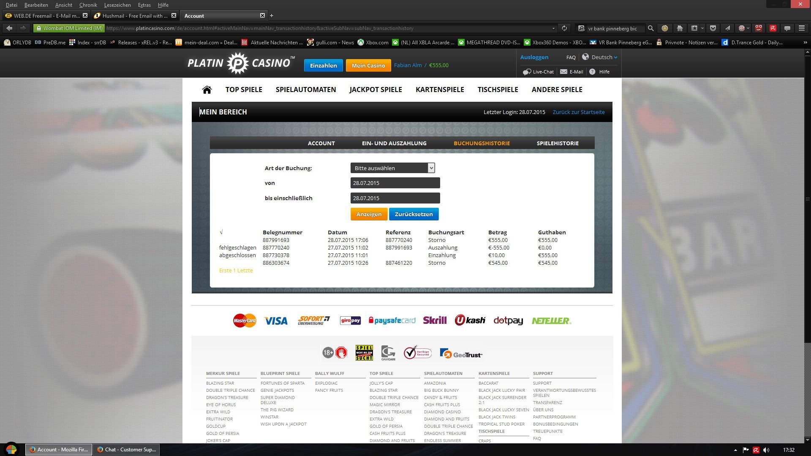
Task: Go to casino home page icon
Action: point(207,90)
